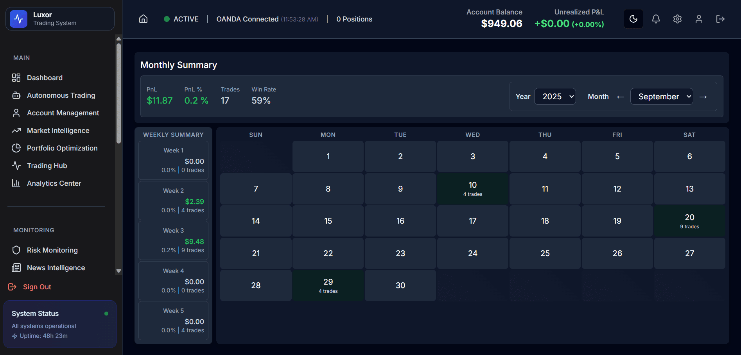Go to the previous month using left arrow
The width and height of the screenshot is (741, 355).
(620, 97)
